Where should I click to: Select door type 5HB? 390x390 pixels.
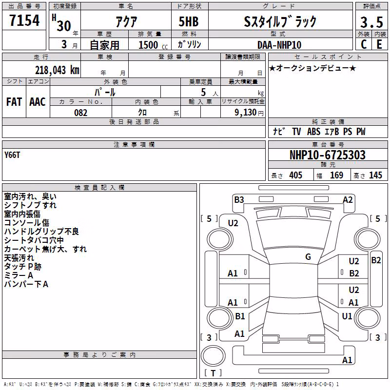tap(189, 21)
